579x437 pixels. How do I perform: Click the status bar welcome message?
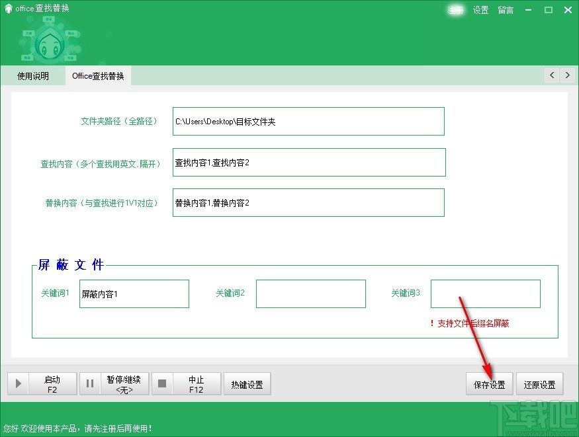77,428
